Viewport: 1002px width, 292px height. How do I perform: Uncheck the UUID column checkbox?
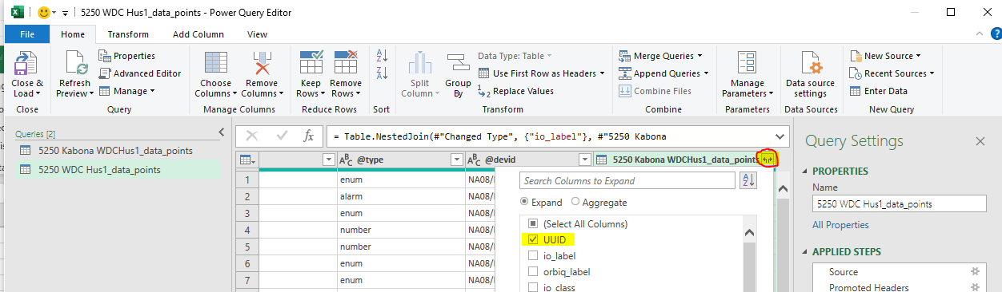tap(533, 239)
